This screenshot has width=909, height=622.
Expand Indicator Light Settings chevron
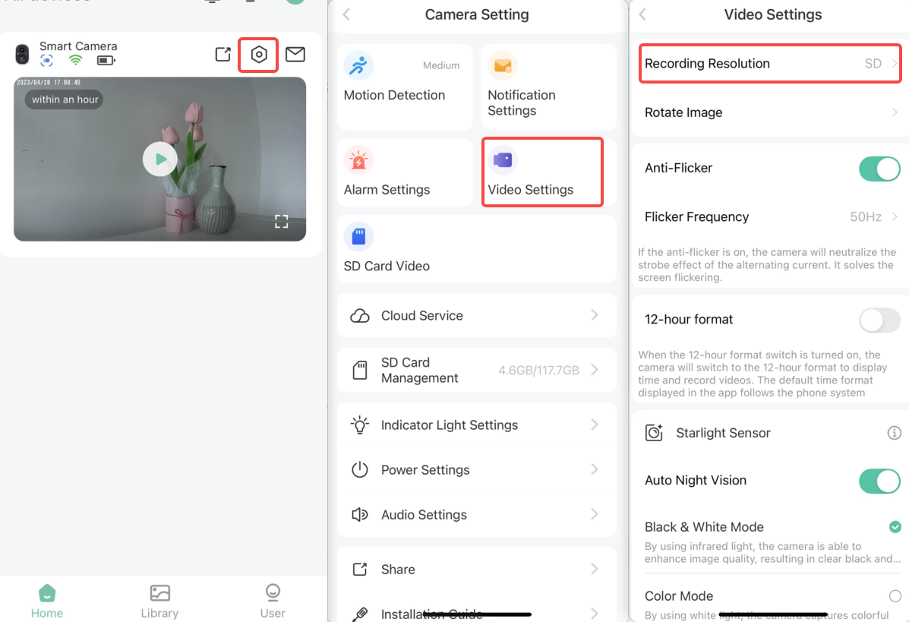594,425
